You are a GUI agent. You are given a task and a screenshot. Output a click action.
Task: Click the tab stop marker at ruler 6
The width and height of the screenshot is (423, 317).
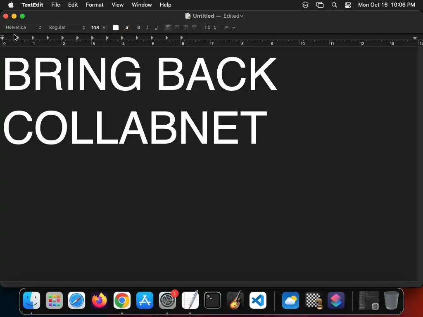182,38
